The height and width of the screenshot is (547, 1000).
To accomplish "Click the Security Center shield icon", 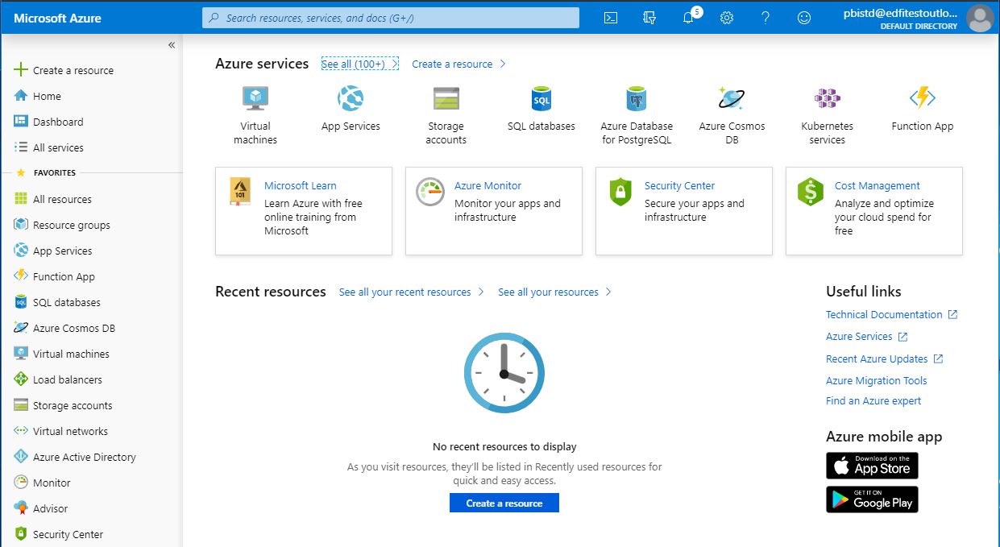I will tap(620, 192).
